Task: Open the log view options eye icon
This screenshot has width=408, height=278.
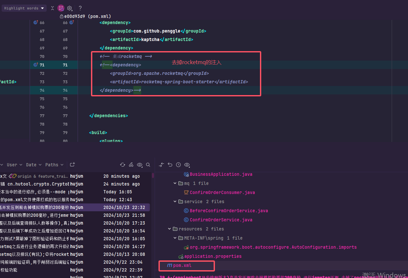Action: click(x=140, y=165)
